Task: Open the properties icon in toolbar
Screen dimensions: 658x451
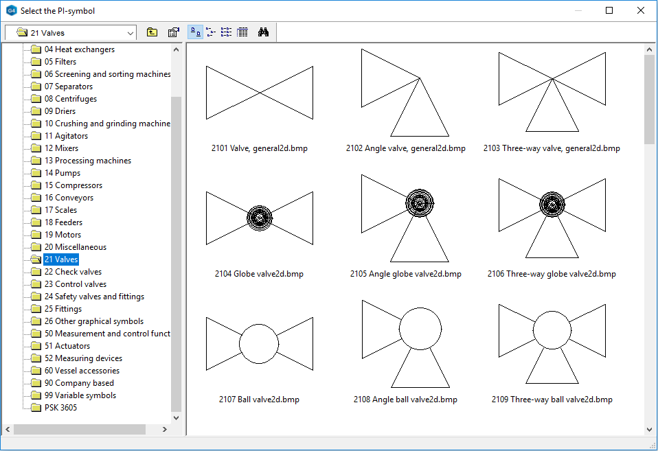Action: 174,32
